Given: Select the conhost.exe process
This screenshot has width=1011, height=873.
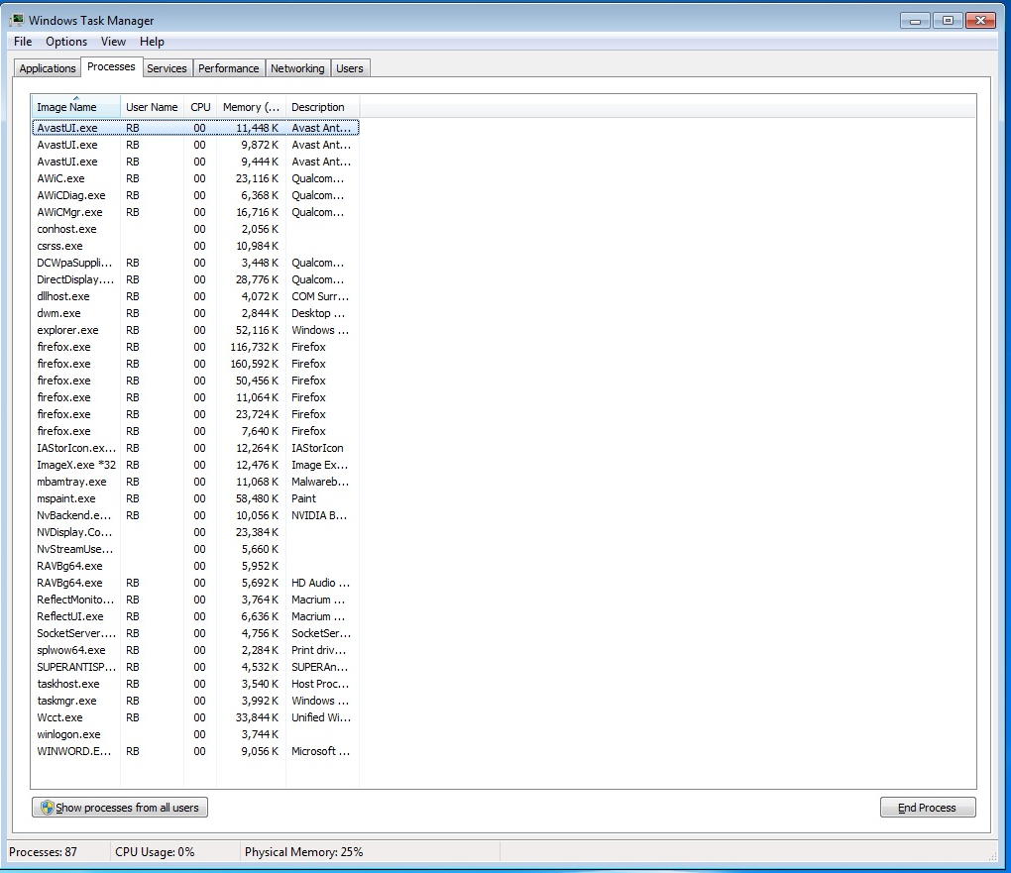Looking at the screenshot, I should click(195, 229).
